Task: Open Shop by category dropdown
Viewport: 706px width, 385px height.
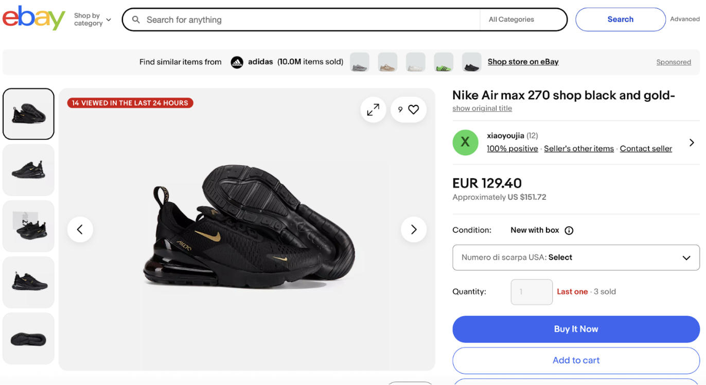Action: 92,20
